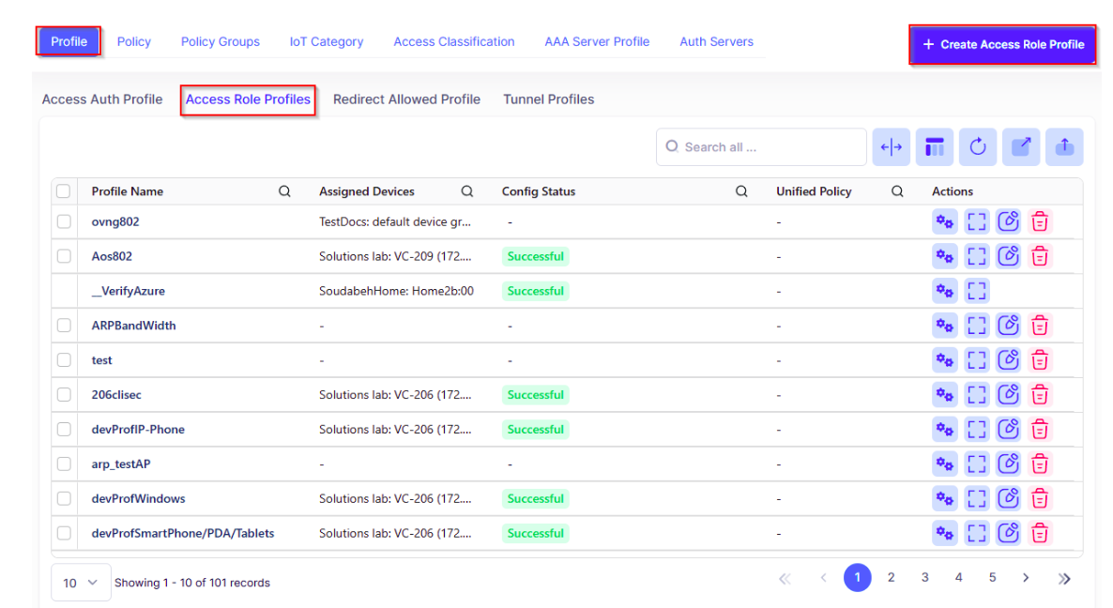Image resolution: width=1113 pixels, height=608 pixels.
Task: Go to page 5
Action: (992, 577)
